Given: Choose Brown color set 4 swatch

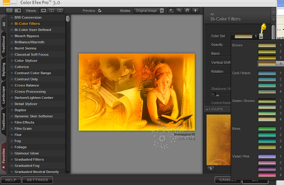Looking at the screenshot, I should click(x=267, y=64).
